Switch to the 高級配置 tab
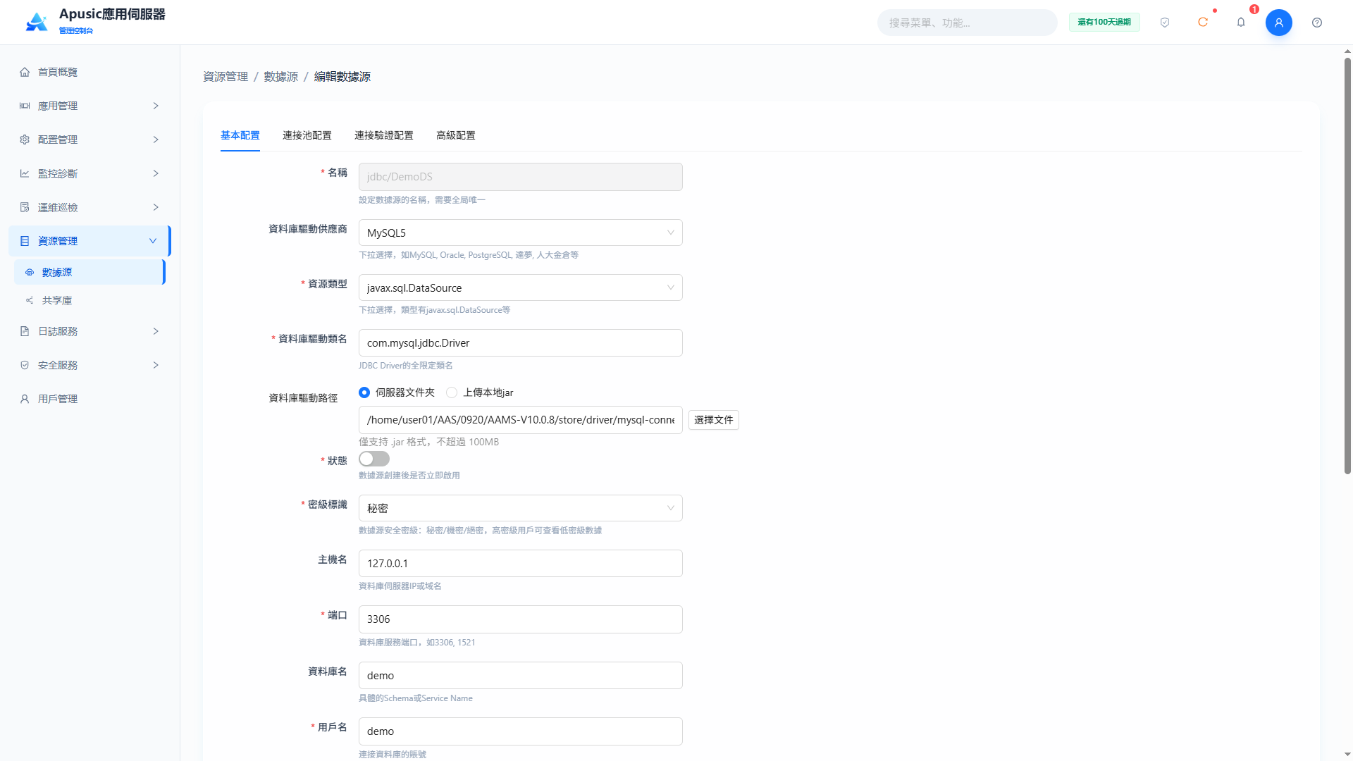This screenshot has height=761, width=1353. [455, 135]
